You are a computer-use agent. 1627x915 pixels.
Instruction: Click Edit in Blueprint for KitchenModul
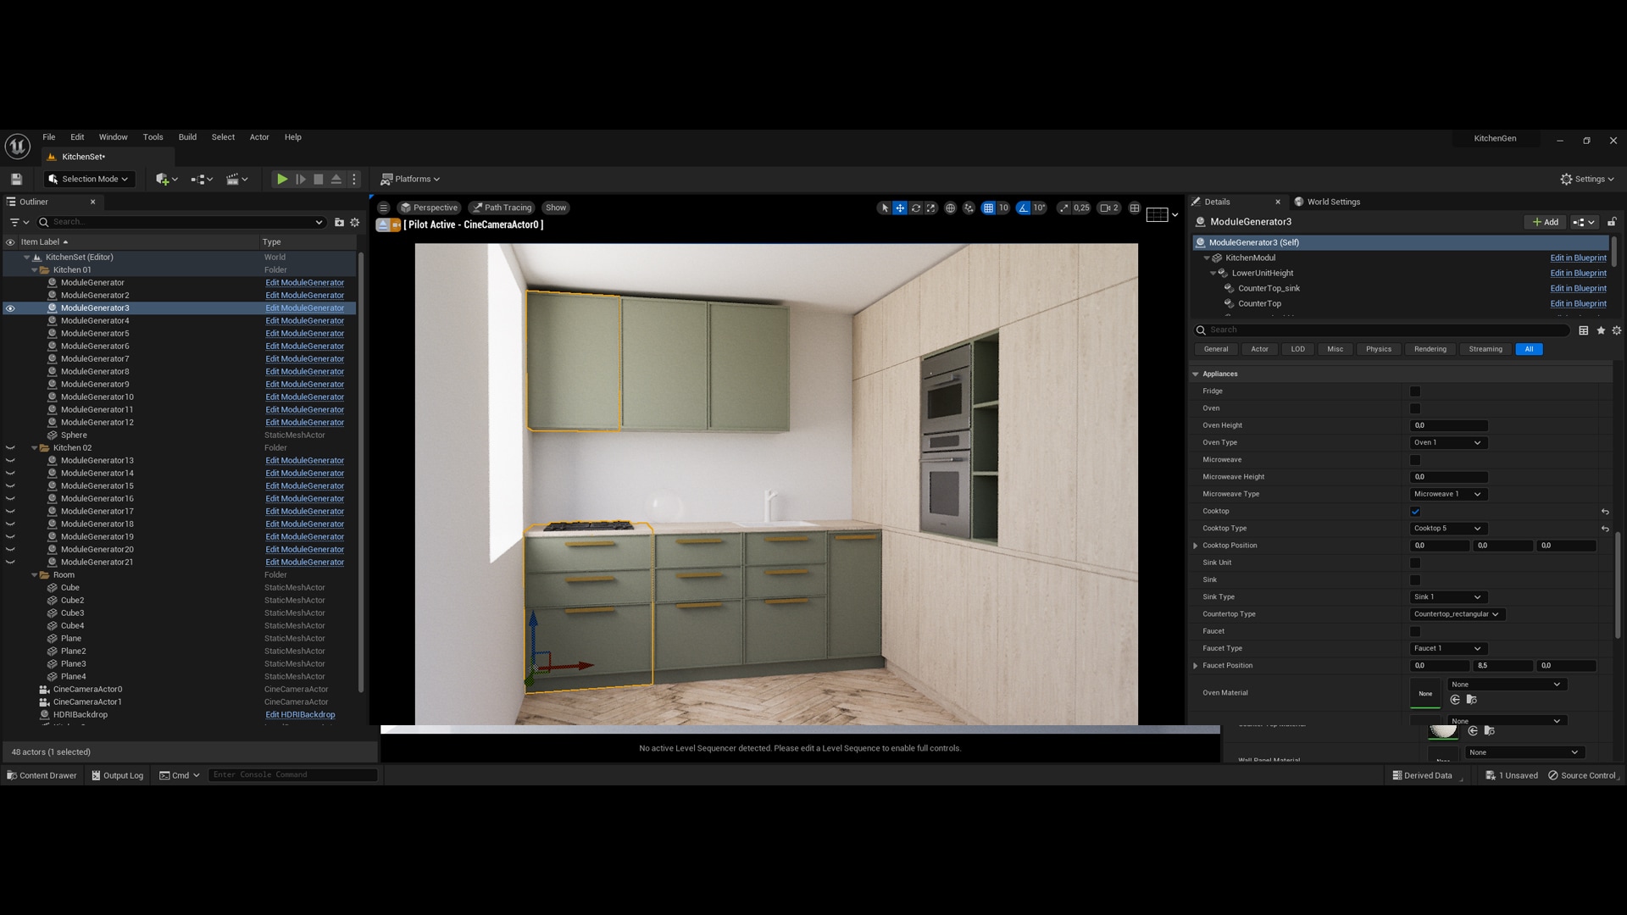(x=1577, y=258)
